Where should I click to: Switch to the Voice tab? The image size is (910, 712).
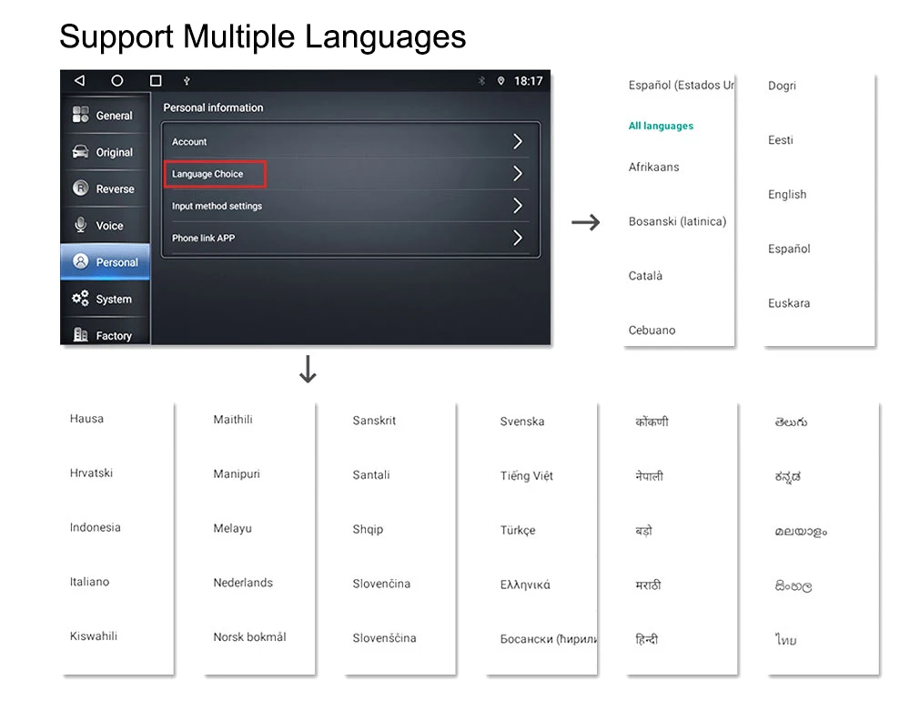click(105, 225)
